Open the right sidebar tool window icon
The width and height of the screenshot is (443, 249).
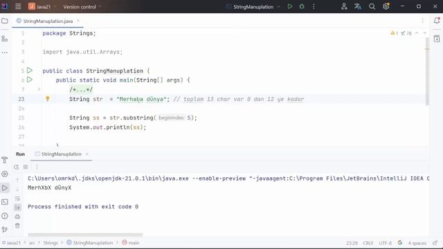coord(437,39)
